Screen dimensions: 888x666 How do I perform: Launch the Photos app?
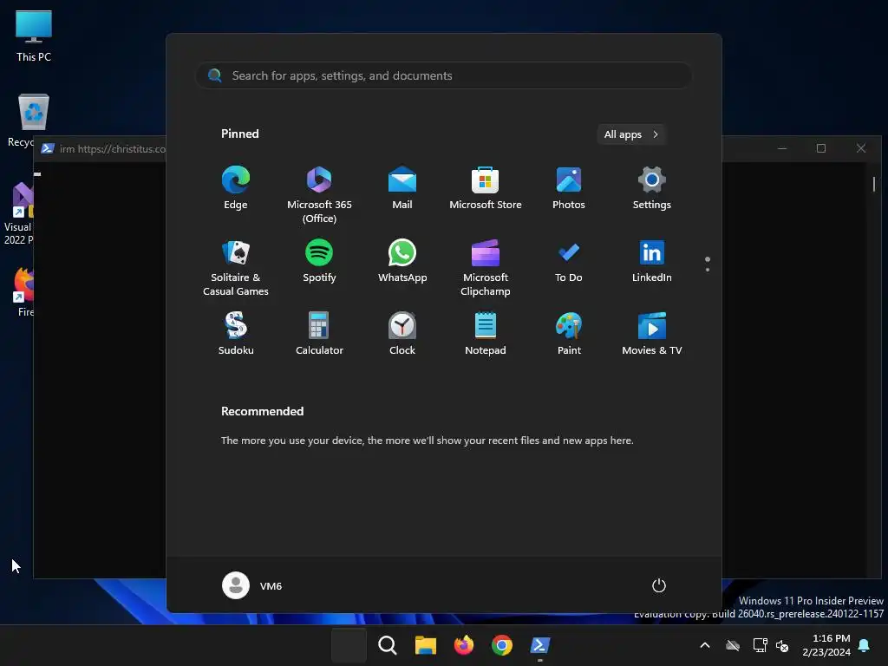pyautogui.click(x=569, y=187)
